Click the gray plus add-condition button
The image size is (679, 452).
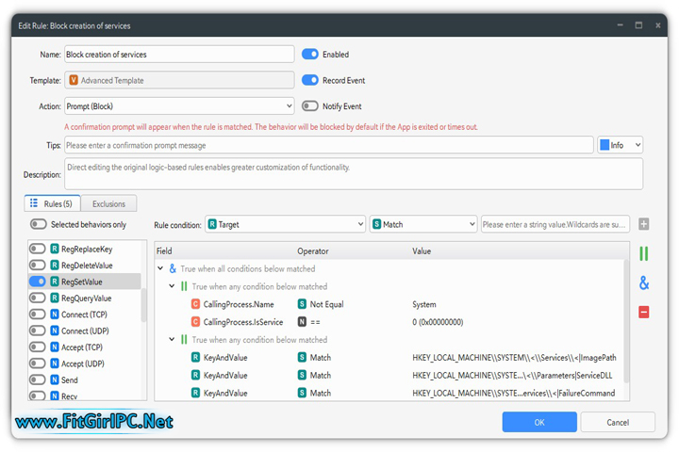(644, 224)
